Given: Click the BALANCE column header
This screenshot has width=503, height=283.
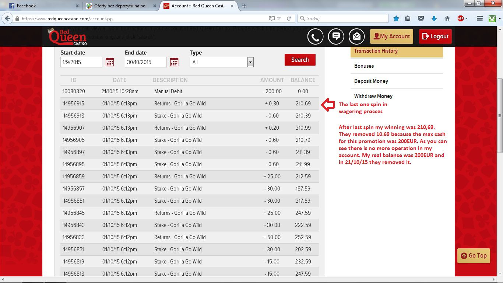Looking at the screenshot, I should (x=303, y=80).
